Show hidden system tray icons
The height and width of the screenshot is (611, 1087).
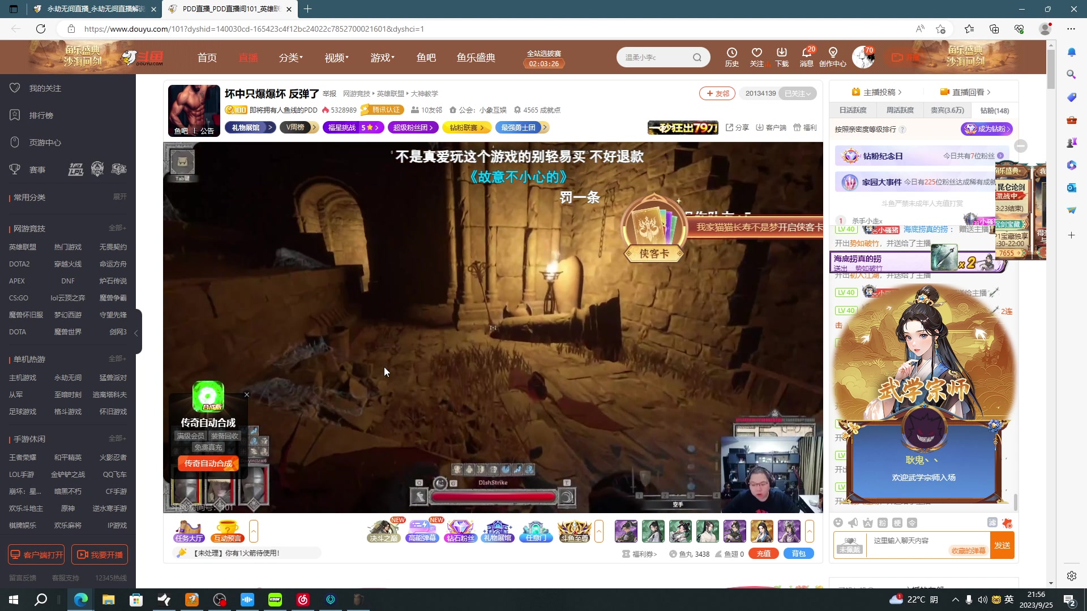click(956, 600)
